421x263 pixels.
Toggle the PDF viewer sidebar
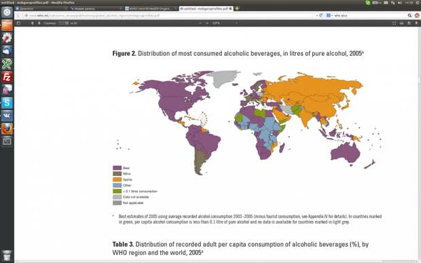pyautogui.click(x=18, y=23)
